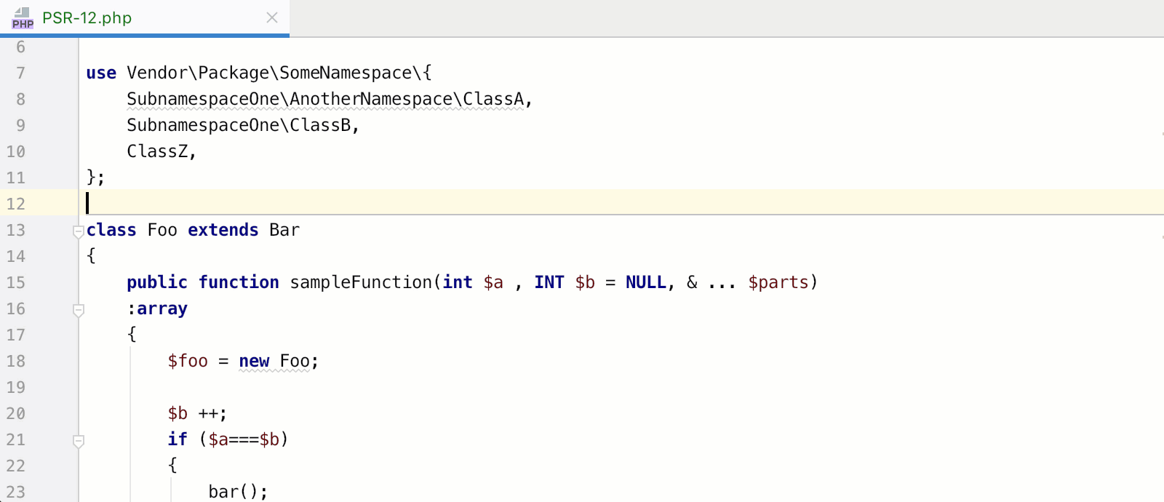Click the 'use' keyword on line 7

coord(101,73)
